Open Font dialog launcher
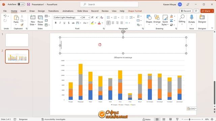The image size is (216, 121). coord(104,29)
